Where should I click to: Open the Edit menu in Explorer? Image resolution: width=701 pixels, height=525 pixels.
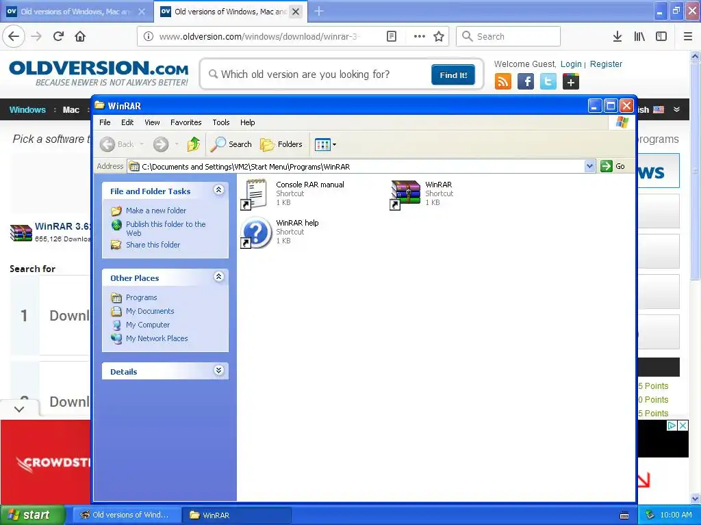[x=127, y=122]
